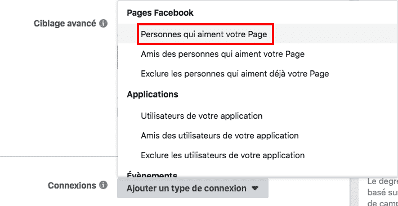The height and width of the screenshot is (206, 398).
Task: Click the word Utilisateurs in the first application option
Action: click(x=163, y=116)
